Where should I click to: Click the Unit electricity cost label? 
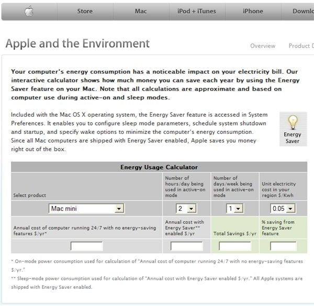point(278,189)
